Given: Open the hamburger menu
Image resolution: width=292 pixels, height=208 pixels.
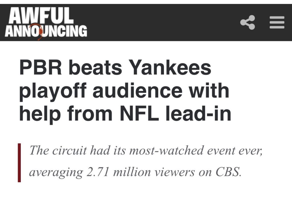Looking at the screenshot, I should [277, 23].
